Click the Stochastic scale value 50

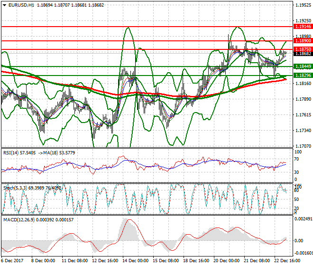(297, 199)
